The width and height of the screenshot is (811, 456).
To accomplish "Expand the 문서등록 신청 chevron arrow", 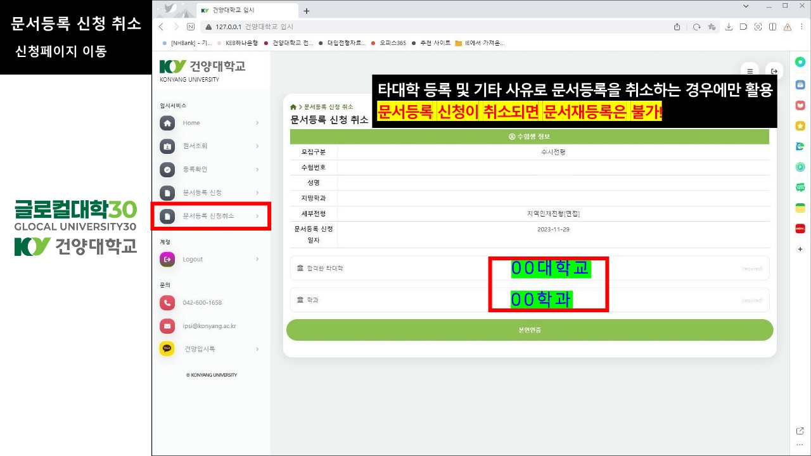I will click(257, 193).
